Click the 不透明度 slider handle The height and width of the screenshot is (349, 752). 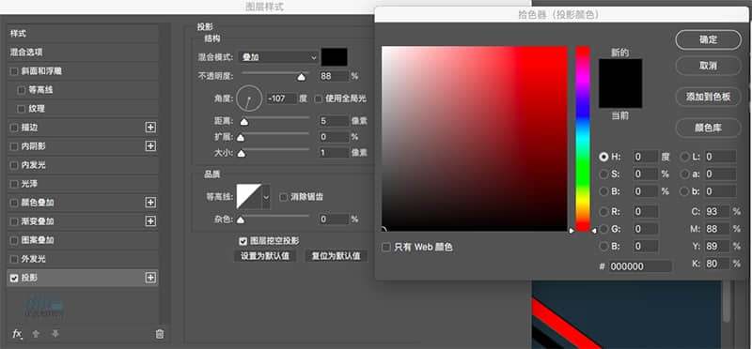click(301, 77)
